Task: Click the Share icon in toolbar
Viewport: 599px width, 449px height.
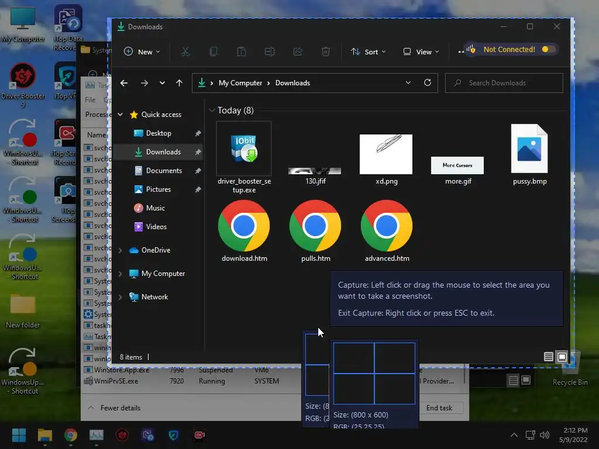Action: coord(298,51)
